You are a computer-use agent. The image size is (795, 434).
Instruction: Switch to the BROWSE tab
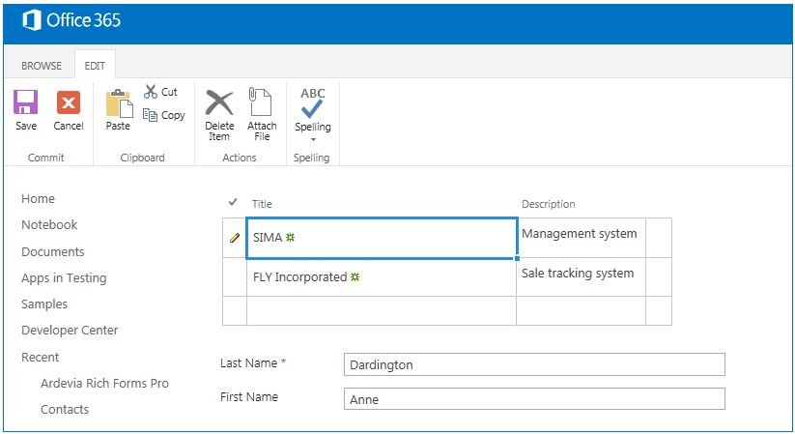pos(42,66)
